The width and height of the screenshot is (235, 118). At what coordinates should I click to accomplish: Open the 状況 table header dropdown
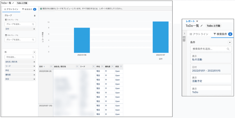[x=121, y=67]
